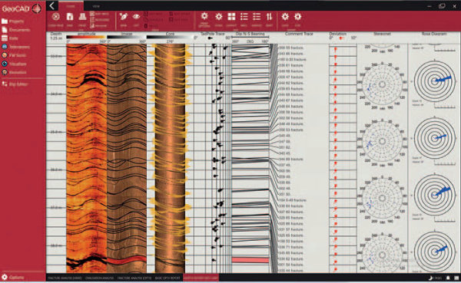This screenshot has width=461, height=283.
Task: Switch to the View ribbon tab
Action: pyautogui.click(x=96, y=6)
